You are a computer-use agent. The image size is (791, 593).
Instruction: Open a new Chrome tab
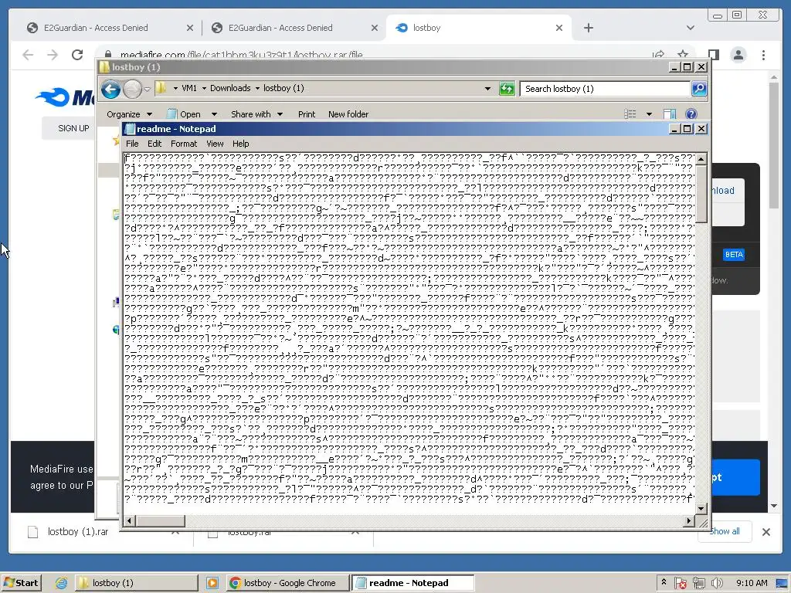point(588,28)
